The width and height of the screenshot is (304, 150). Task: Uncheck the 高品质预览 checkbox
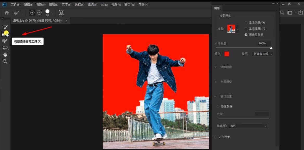[246, 35]
